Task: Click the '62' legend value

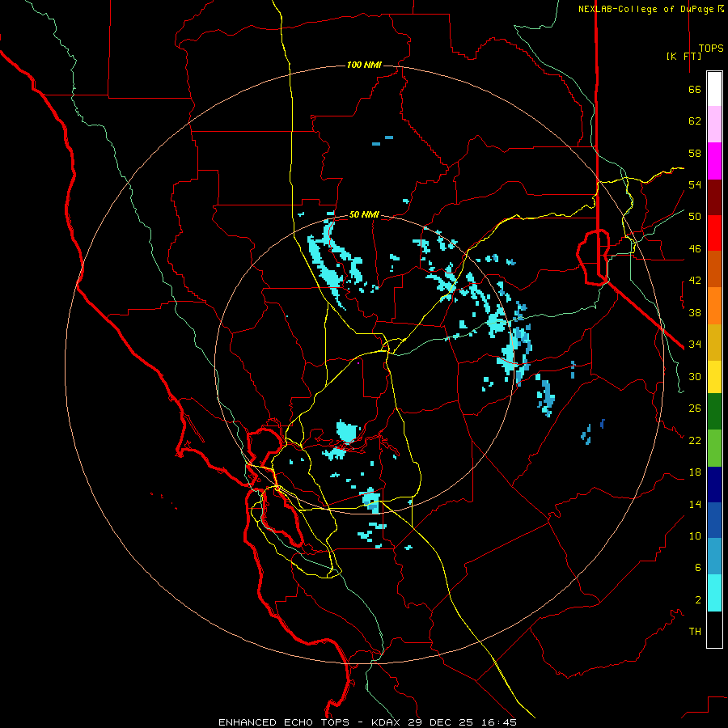Action: [x=695, y=121]
